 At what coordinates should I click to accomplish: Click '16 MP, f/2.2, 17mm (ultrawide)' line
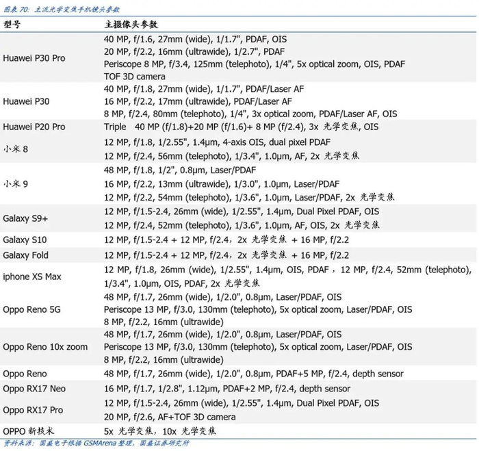point(198,101)
